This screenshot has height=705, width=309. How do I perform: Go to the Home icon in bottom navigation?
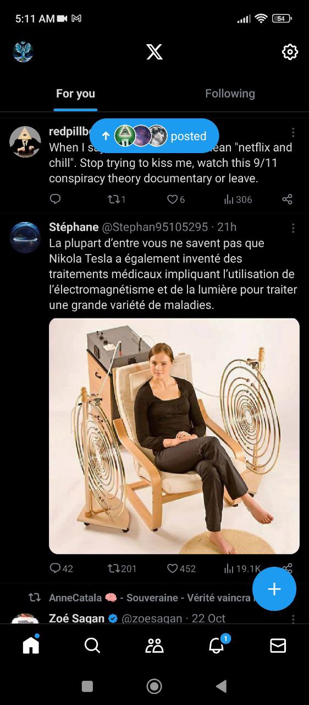pos(31,644)
